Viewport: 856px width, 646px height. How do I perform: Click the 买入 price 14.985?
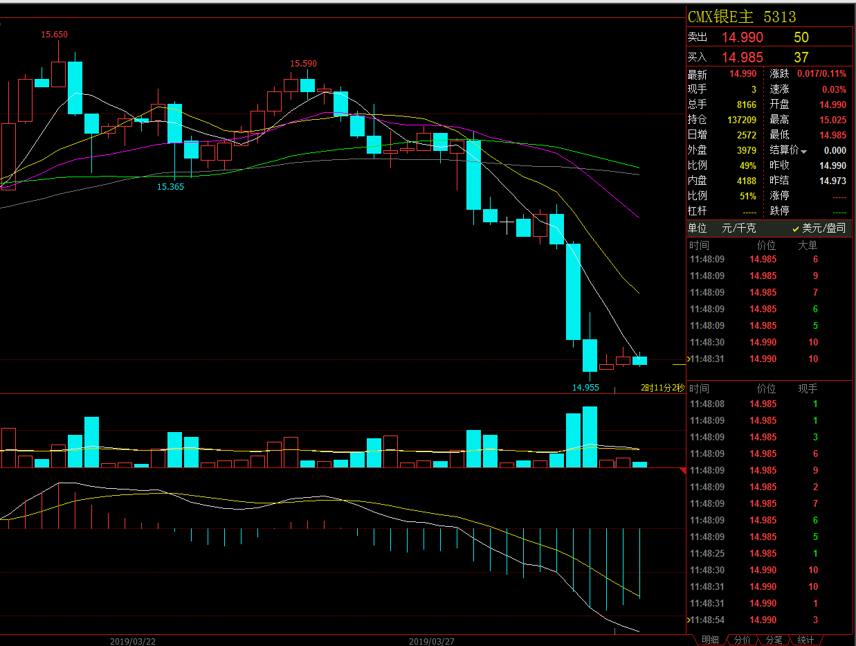pos(743,57)
